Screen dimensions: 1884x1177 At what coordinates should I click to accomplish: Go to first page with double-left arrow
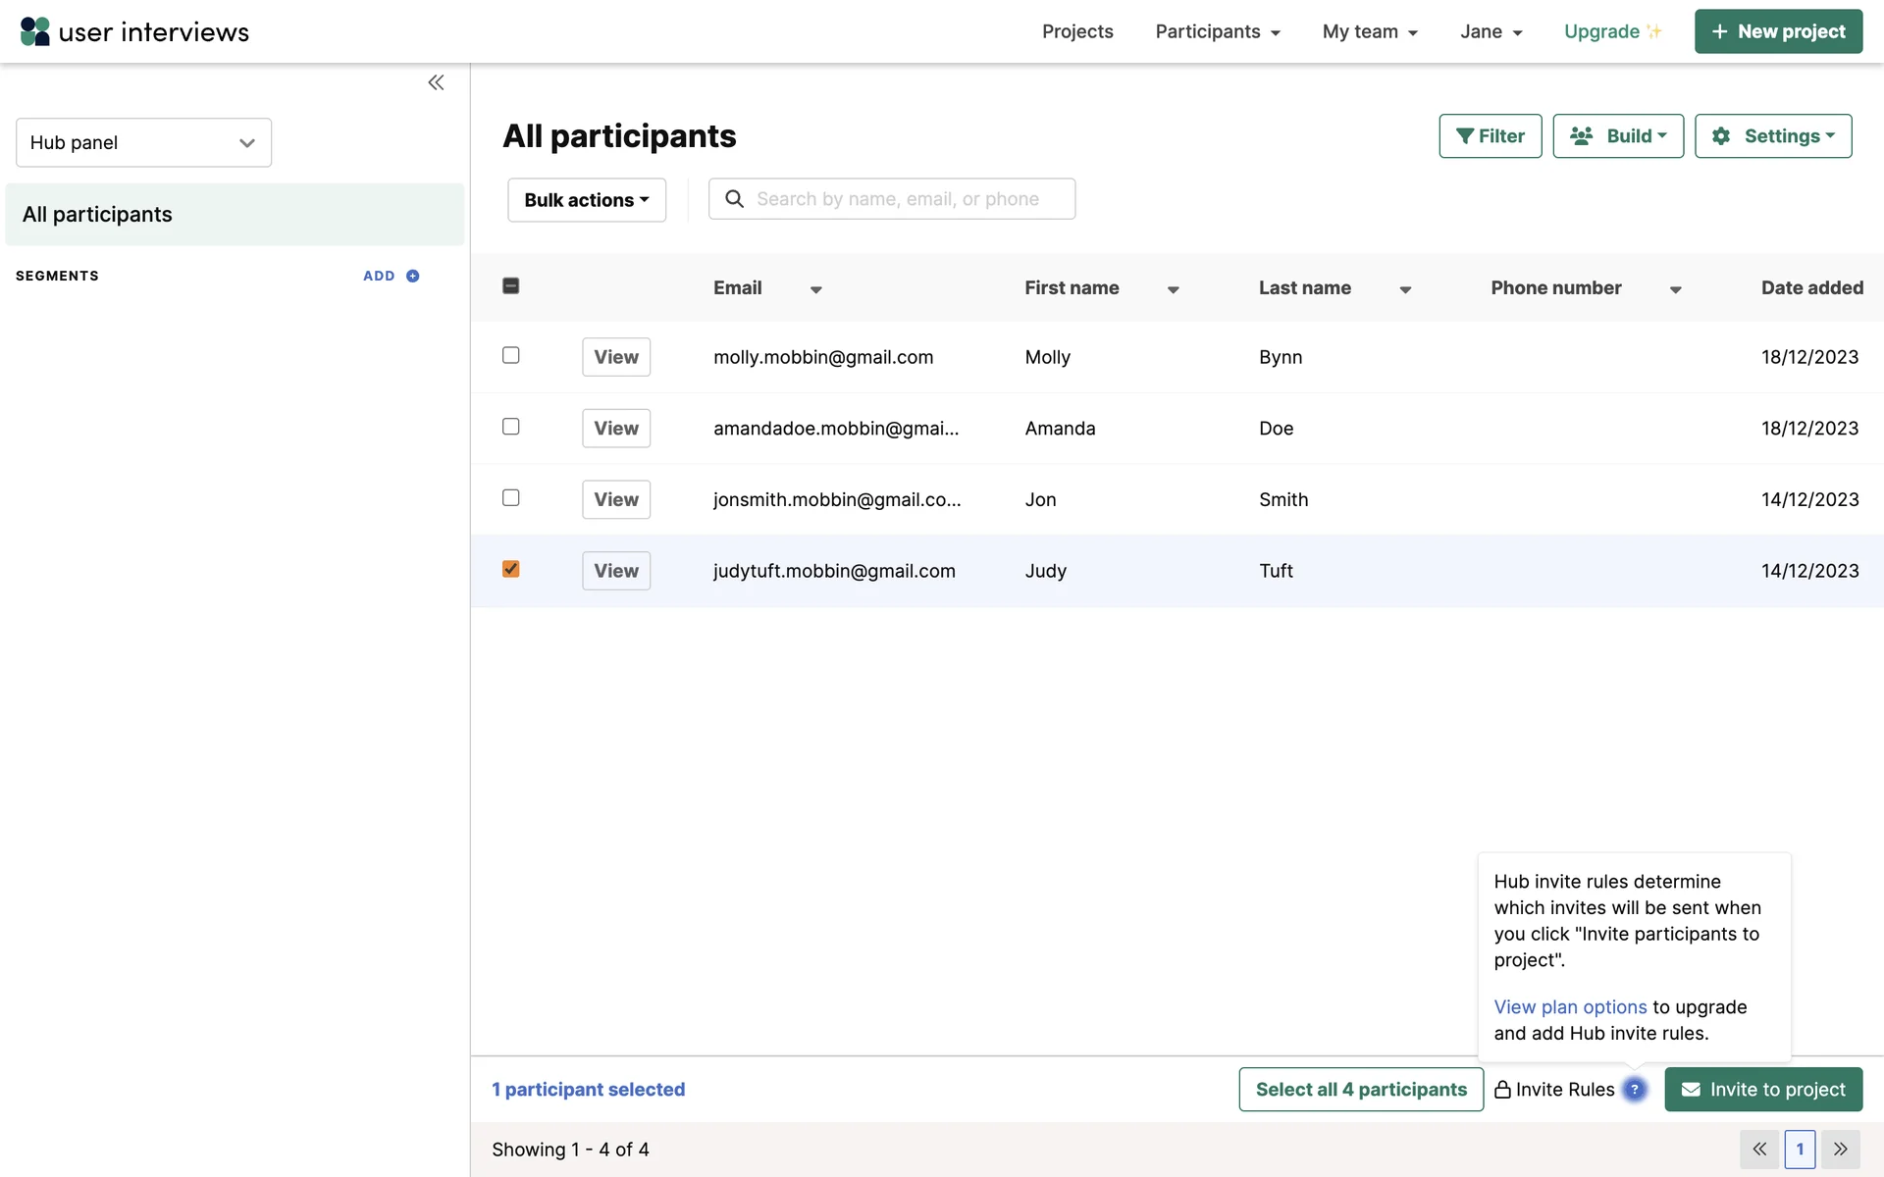pos(1759,1149)
